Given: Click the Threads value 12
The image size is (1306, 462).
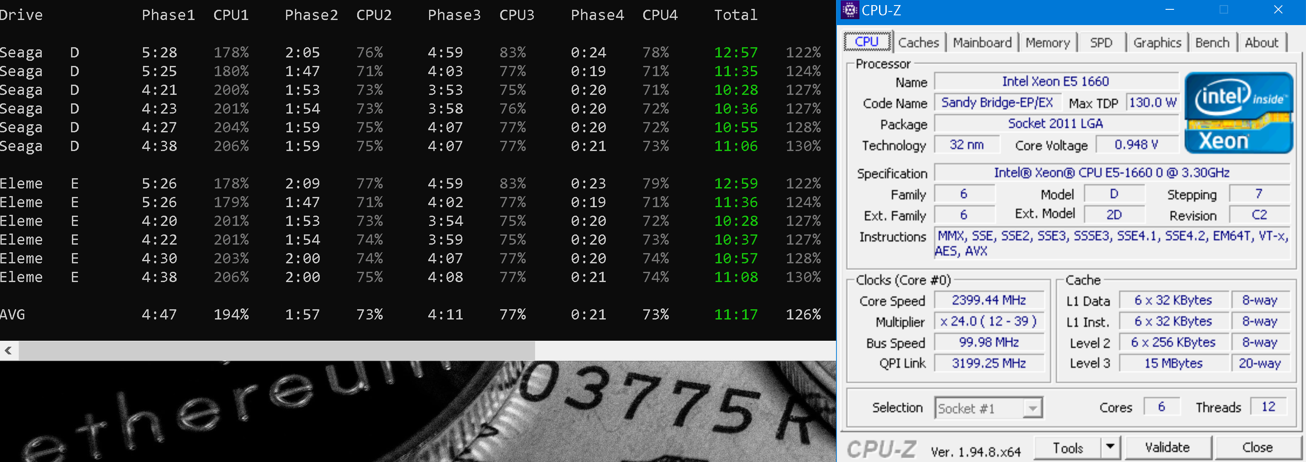Looking at the screenshot, I should [x=1269, y=407].
